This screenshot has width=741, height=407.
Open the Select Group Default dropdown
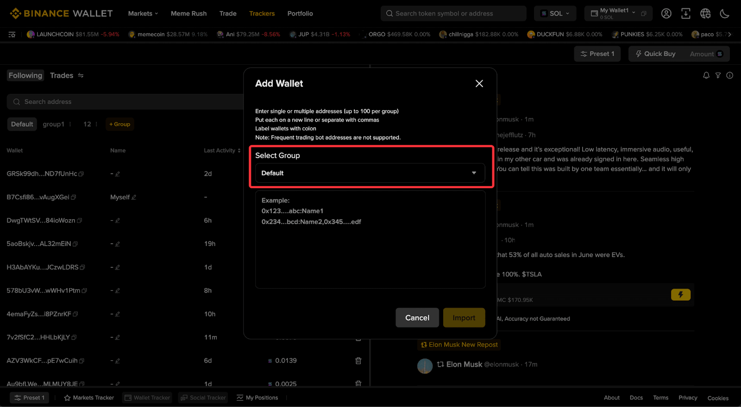[x=370, y=173]
